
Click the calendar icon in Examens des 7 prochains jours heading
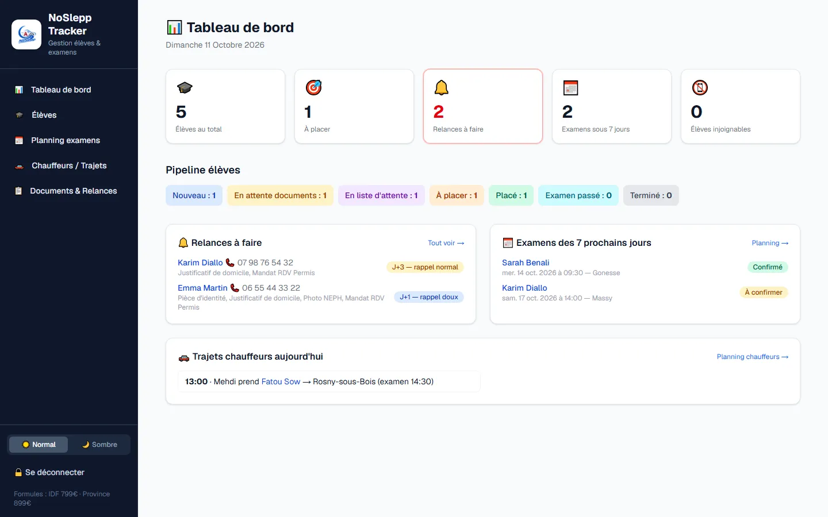508,243
